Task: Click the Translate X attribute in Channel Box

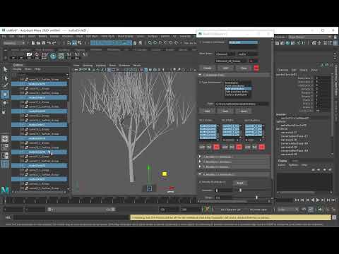Action: coord(305,78)
